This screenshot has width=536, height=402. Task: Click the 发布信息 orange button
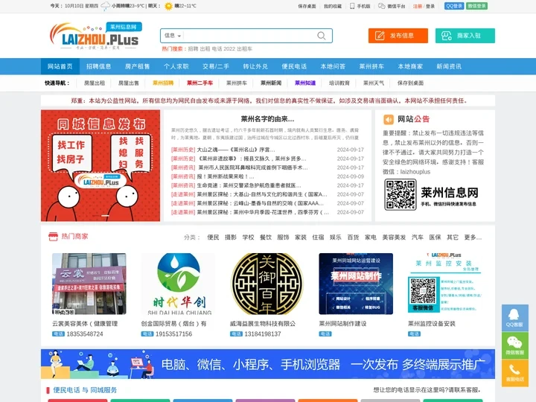(x=398, y=36)
